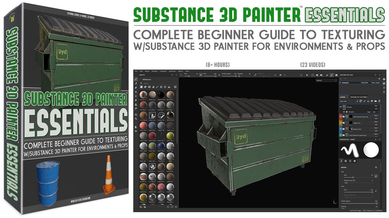The image size is (389, 218).
Task: Open the File menu
Action: pos(136,71)
